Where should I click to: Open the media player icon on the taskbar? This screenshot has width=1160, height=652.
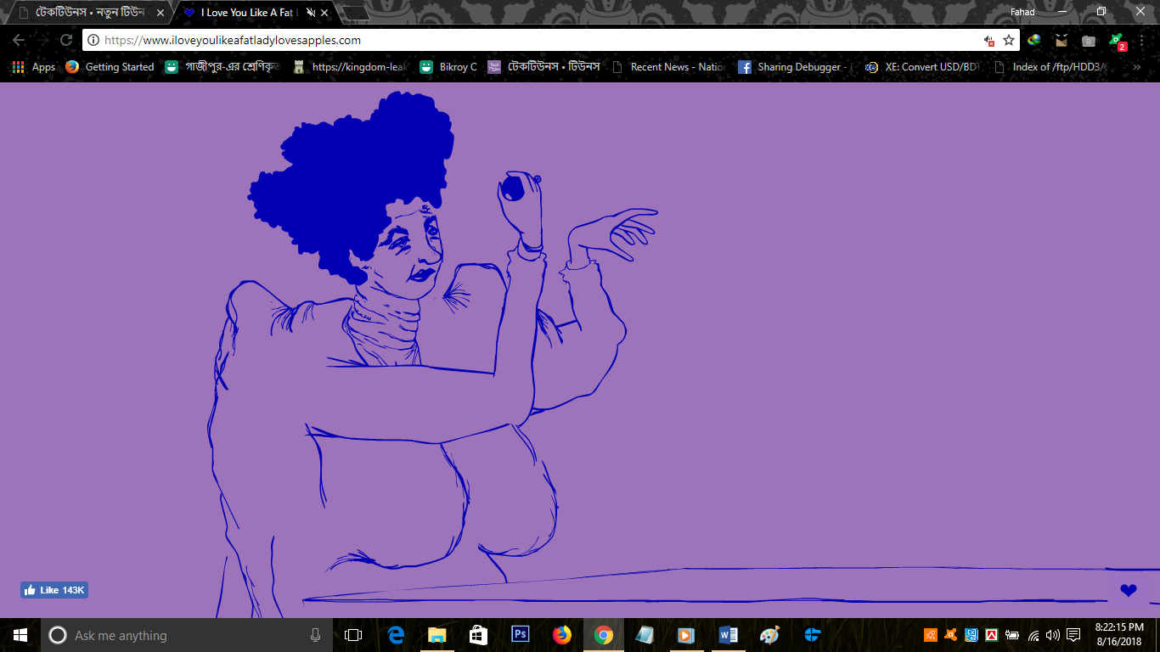point(686,635)
